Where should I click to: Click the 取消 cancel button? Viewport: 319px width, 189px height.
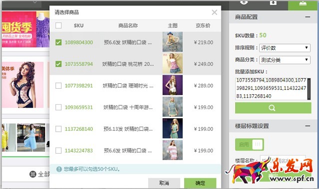click(x=164, y=183)
